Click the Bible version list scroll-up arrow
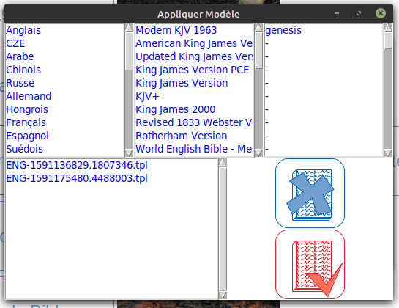This screenshot has width=399, height=308. click(x=258, y=28)
